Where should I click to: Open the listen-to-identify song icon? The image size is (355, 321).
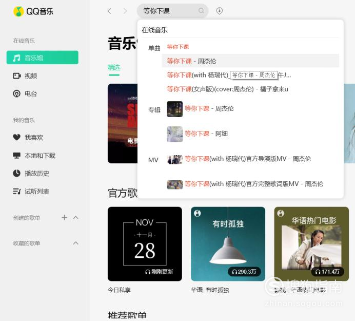tap(219, 11)
